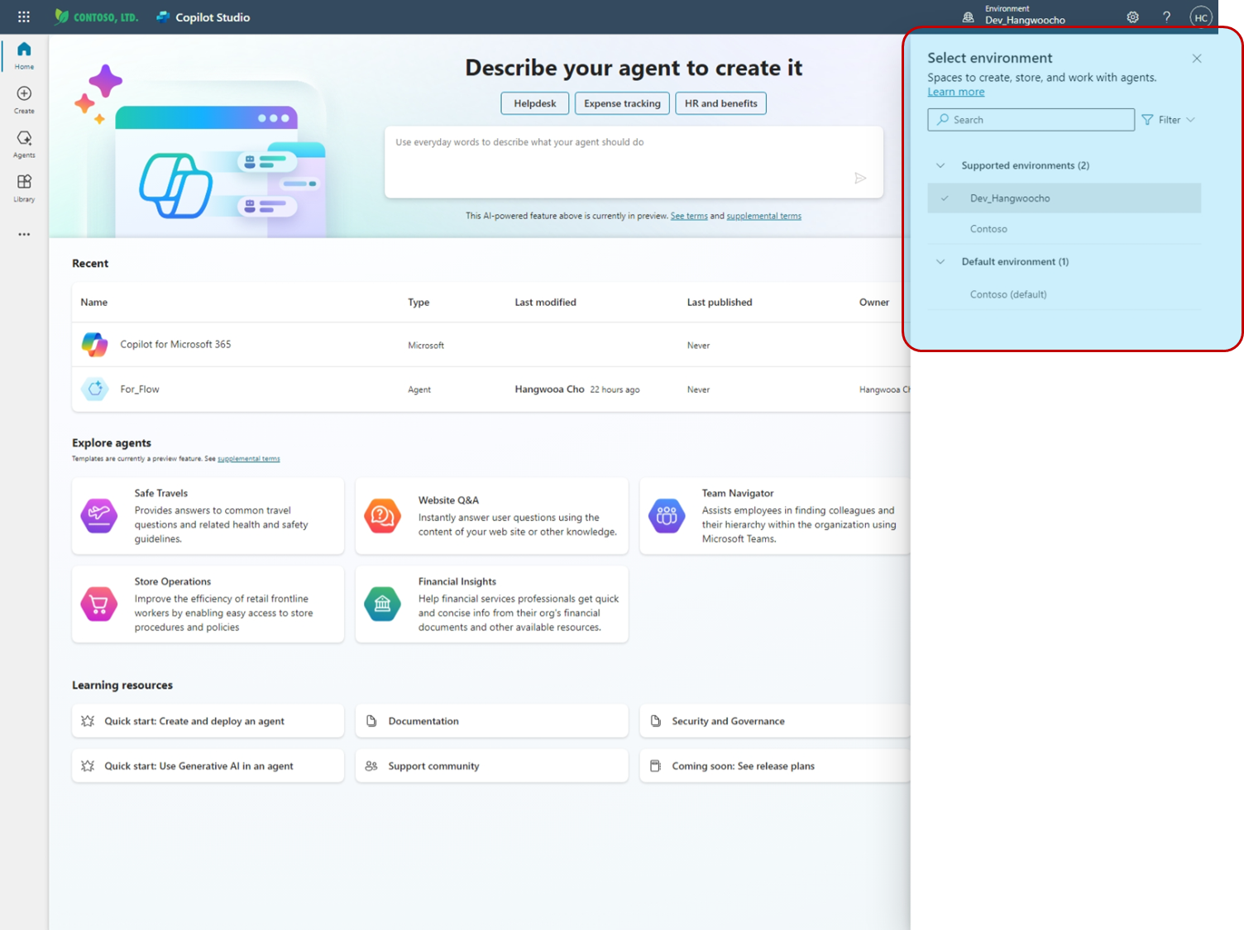Click Hangwooa Cho in Last modified column
The width and height of the screenshot is (1244, 930).
549,389
